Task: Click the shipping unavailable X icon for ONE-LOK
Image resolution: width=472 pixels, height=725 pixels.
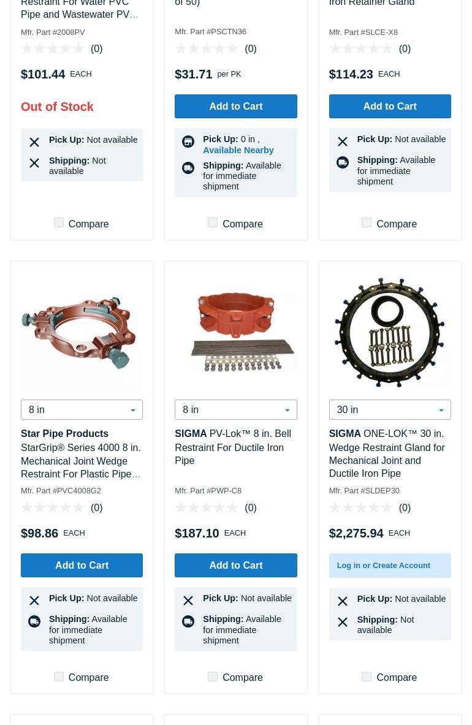Action: (x=343, y=622)
